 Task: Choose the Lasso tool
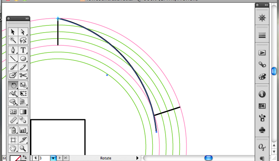click(23, 40)
